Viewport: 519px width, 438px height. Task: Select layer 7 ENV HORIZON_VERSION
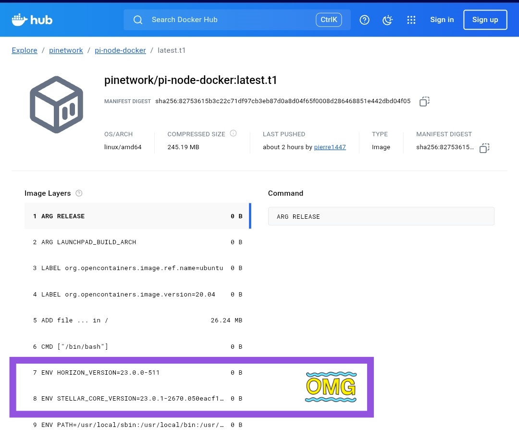(138, 373)
